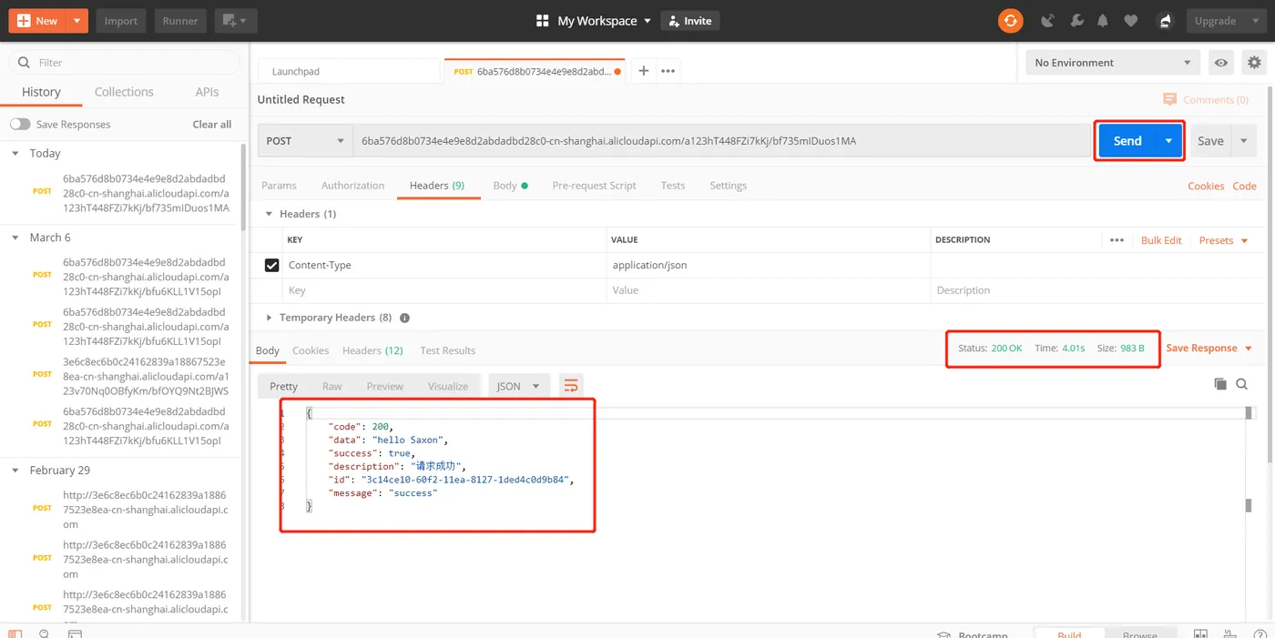Open a new request tab with plus icon
Image resolution: width=1275 pixels, height=638 pixels.
coord(643,71)
